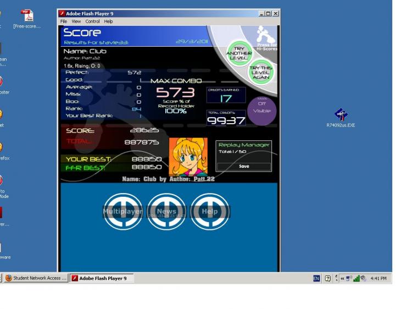Viewport: 412px width, 309px height.
Task: Select the R74092us.EXE desktop icon
Action: [x=341, y=118]
